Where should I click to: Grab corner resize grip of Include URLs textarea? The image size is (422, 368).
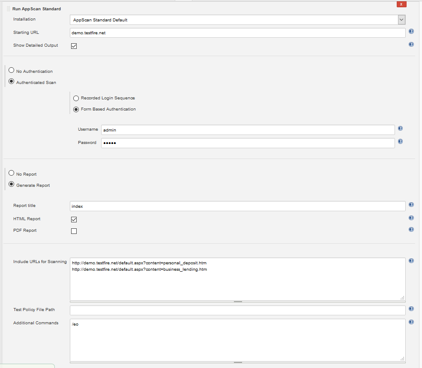tap(402, 298)
